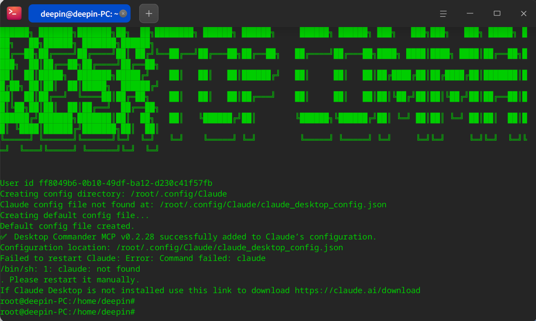Click the Deepin Terminal app icon
This screenshot has height=321, width=536.
tap(14, 13)
